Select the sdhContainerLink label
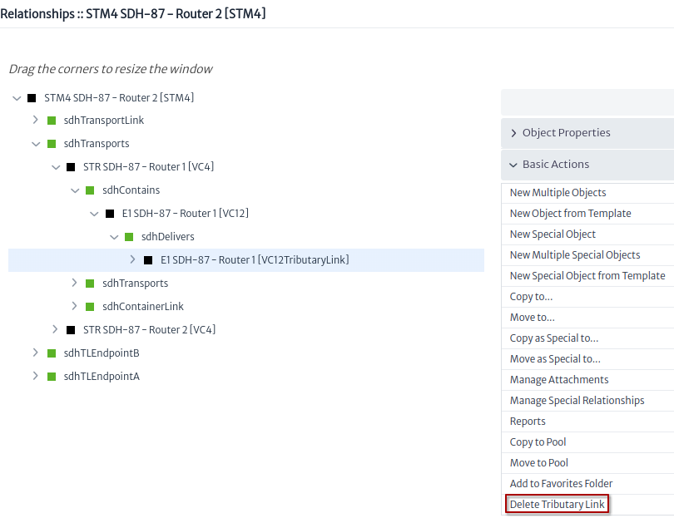674x518 pixels. pos(143,307)
